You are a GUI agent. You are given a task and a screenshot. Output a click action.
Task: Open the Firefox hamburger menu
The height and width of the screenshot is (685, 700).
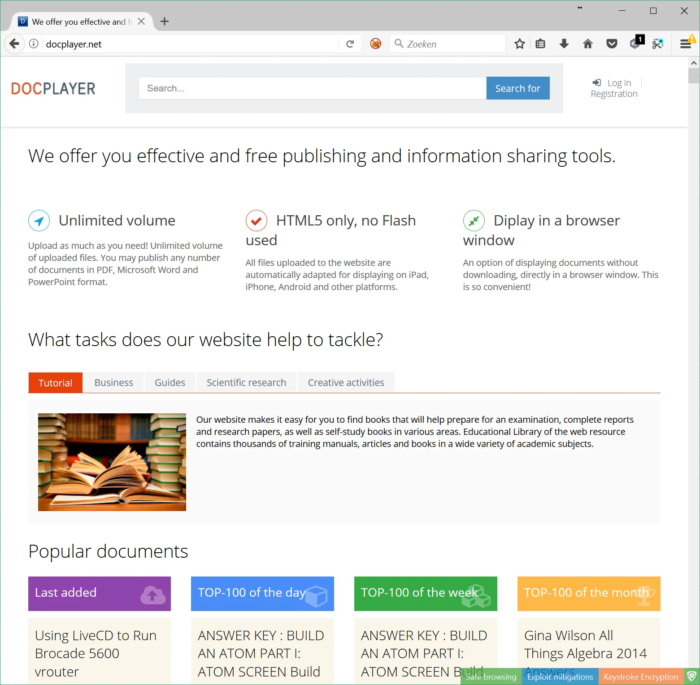pos(685,43)
